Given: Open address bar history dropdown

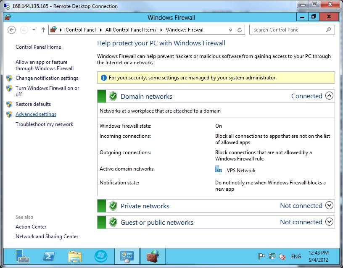Looking at the screenshot, I should click(x=230, y=30).
